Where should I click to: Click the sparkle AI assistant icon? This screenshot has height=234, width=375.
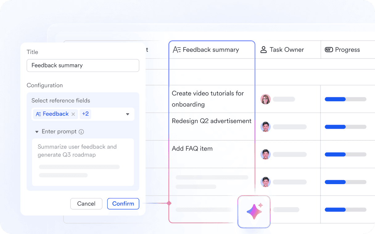(x=254, y=212)
